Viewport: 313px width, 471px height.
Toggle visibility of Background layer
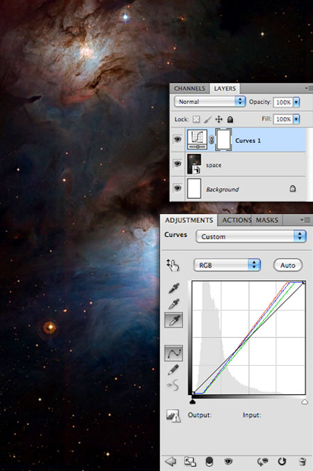point(177,188)
